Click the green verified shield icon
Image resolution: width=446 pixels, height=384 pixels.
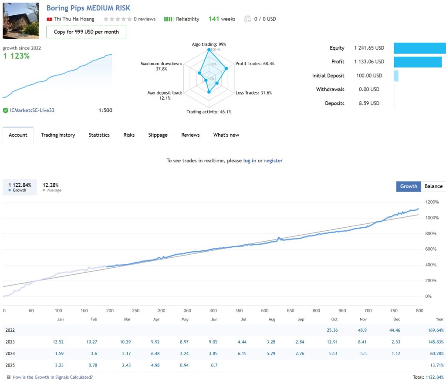5,110
